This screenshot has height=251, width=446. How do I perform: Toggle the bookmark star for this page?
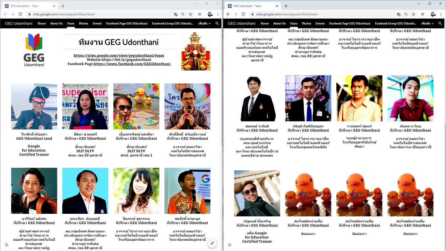(191, 13)
